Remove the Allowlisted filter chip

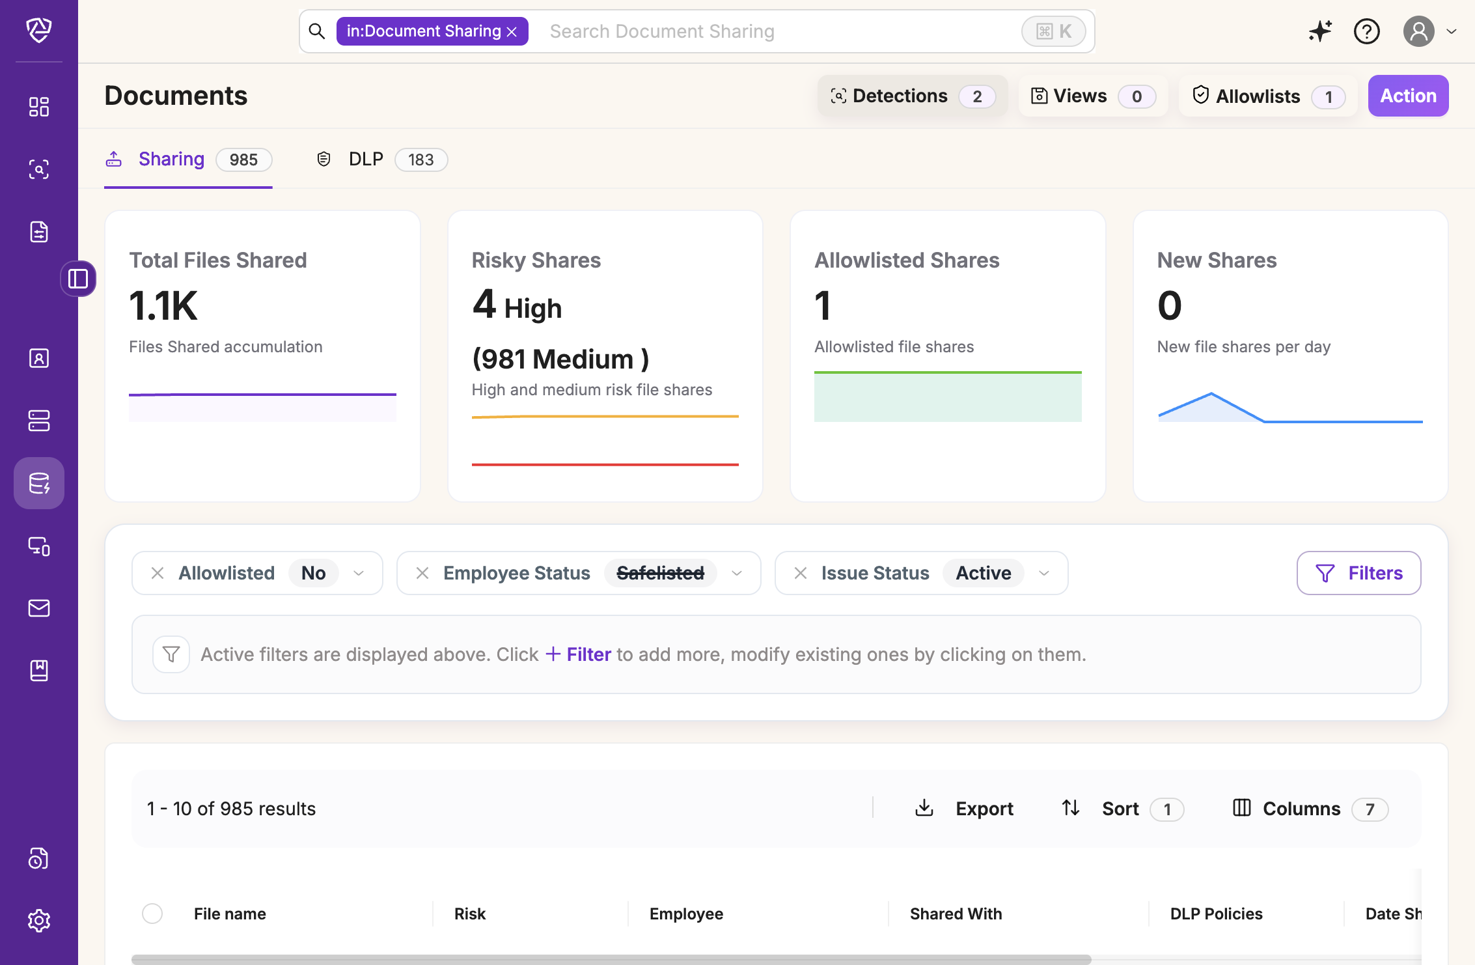[158, 573]
